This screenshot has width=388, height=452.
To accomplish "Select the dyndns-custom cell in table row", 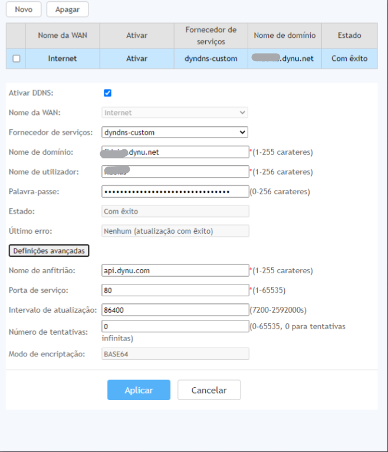I will (x=211, y=59).
